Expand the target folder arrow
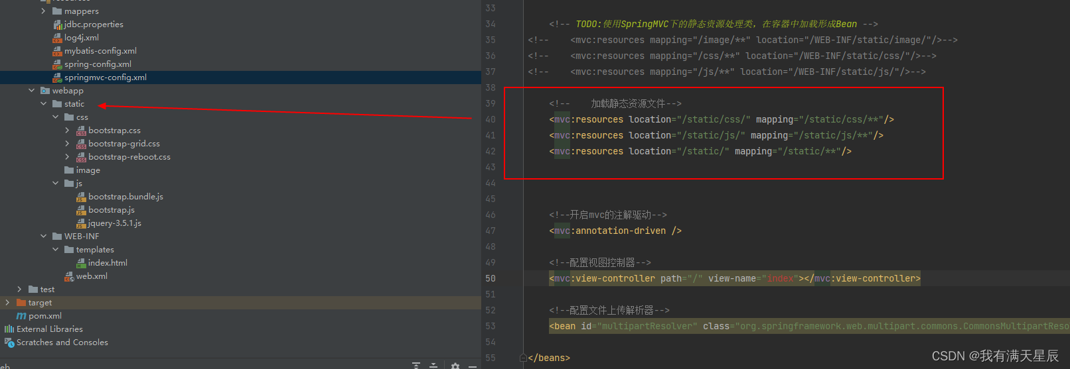The width and height of the screenshot is (1070, 369). click(x=8, y=302)
